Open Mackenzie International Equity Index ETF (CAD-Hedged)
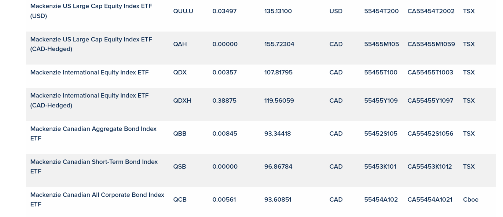The image size is (503, 217). 89,96
